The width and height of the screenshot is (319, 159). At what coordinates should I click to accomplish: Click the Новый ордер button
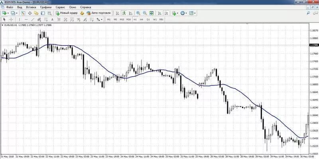(x=67, y=13)
